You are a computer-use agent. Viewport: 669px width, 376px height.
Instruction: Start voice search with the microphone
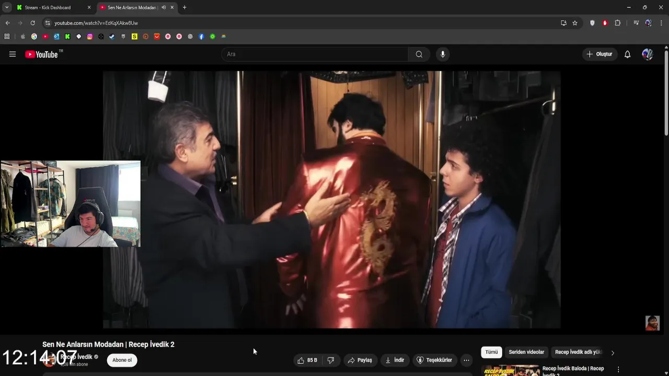tap(443, 54)
